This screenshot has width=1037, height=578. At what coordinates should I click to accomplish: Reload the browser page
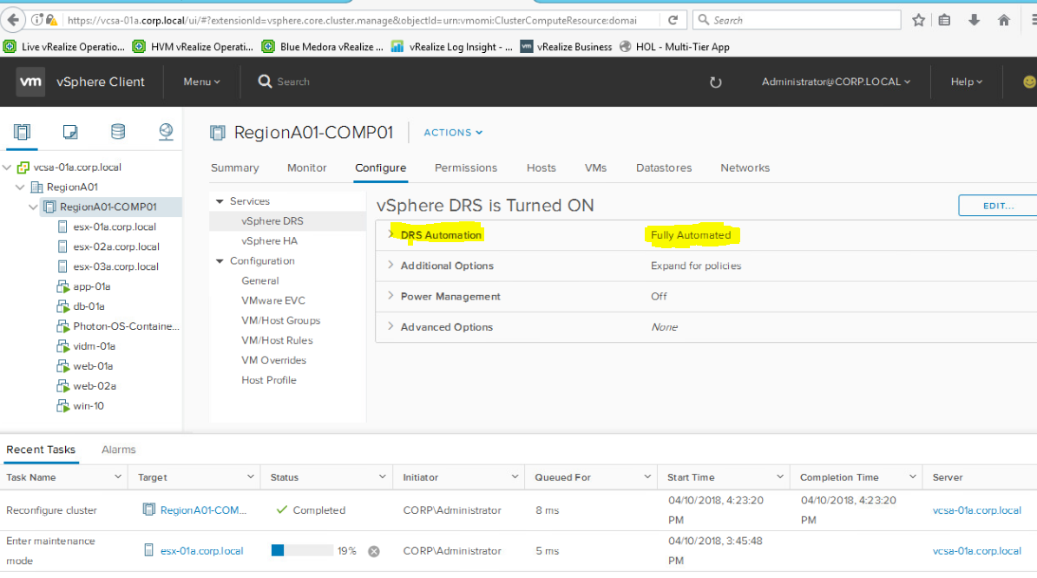[673, 20]
